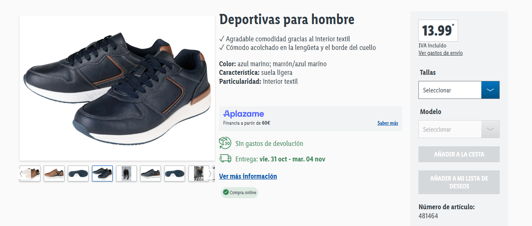Show previous thumbnails with left arrow
This screenshot has height=226, width=532.
coord(21,174)
